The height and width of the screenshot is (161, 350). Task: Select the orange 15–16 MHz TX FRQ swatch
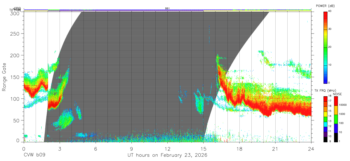coord(325,109)
